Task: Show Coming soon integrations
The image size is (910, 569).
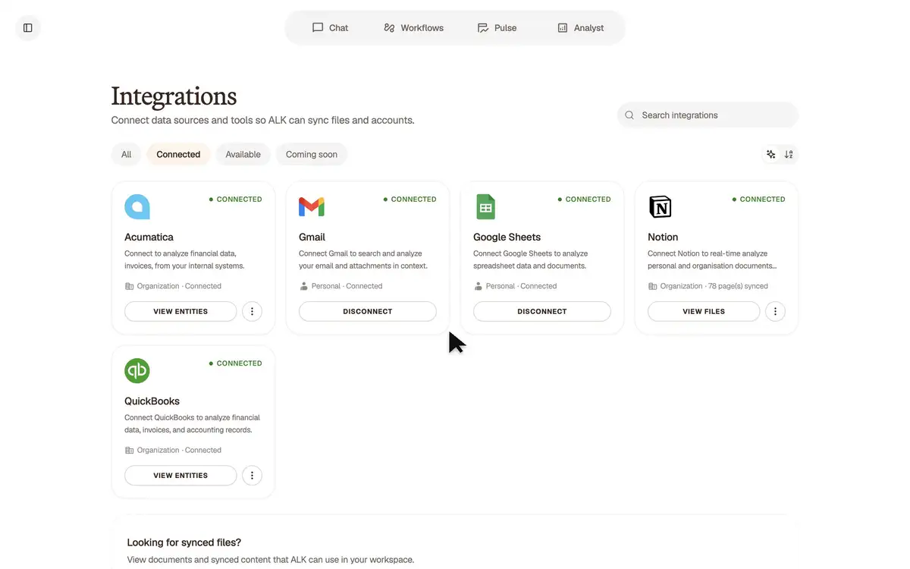Action: pyautogui.click(x=312, y=154)
